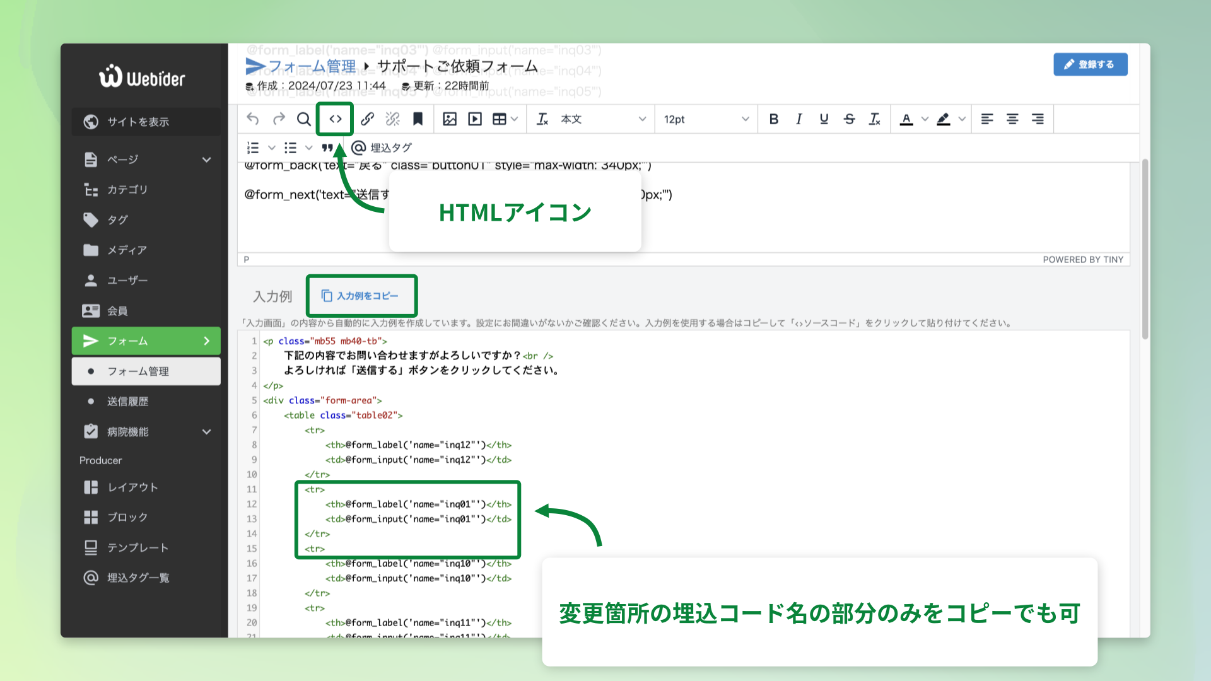
Task: Click code line 17 with inq10 input
Action: click(x=418, y=578)
